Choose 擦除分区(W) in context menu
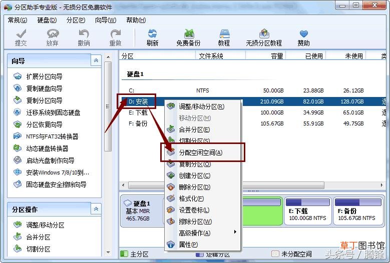This screenshot has width=390, height=263. click(x=203, y=221)
